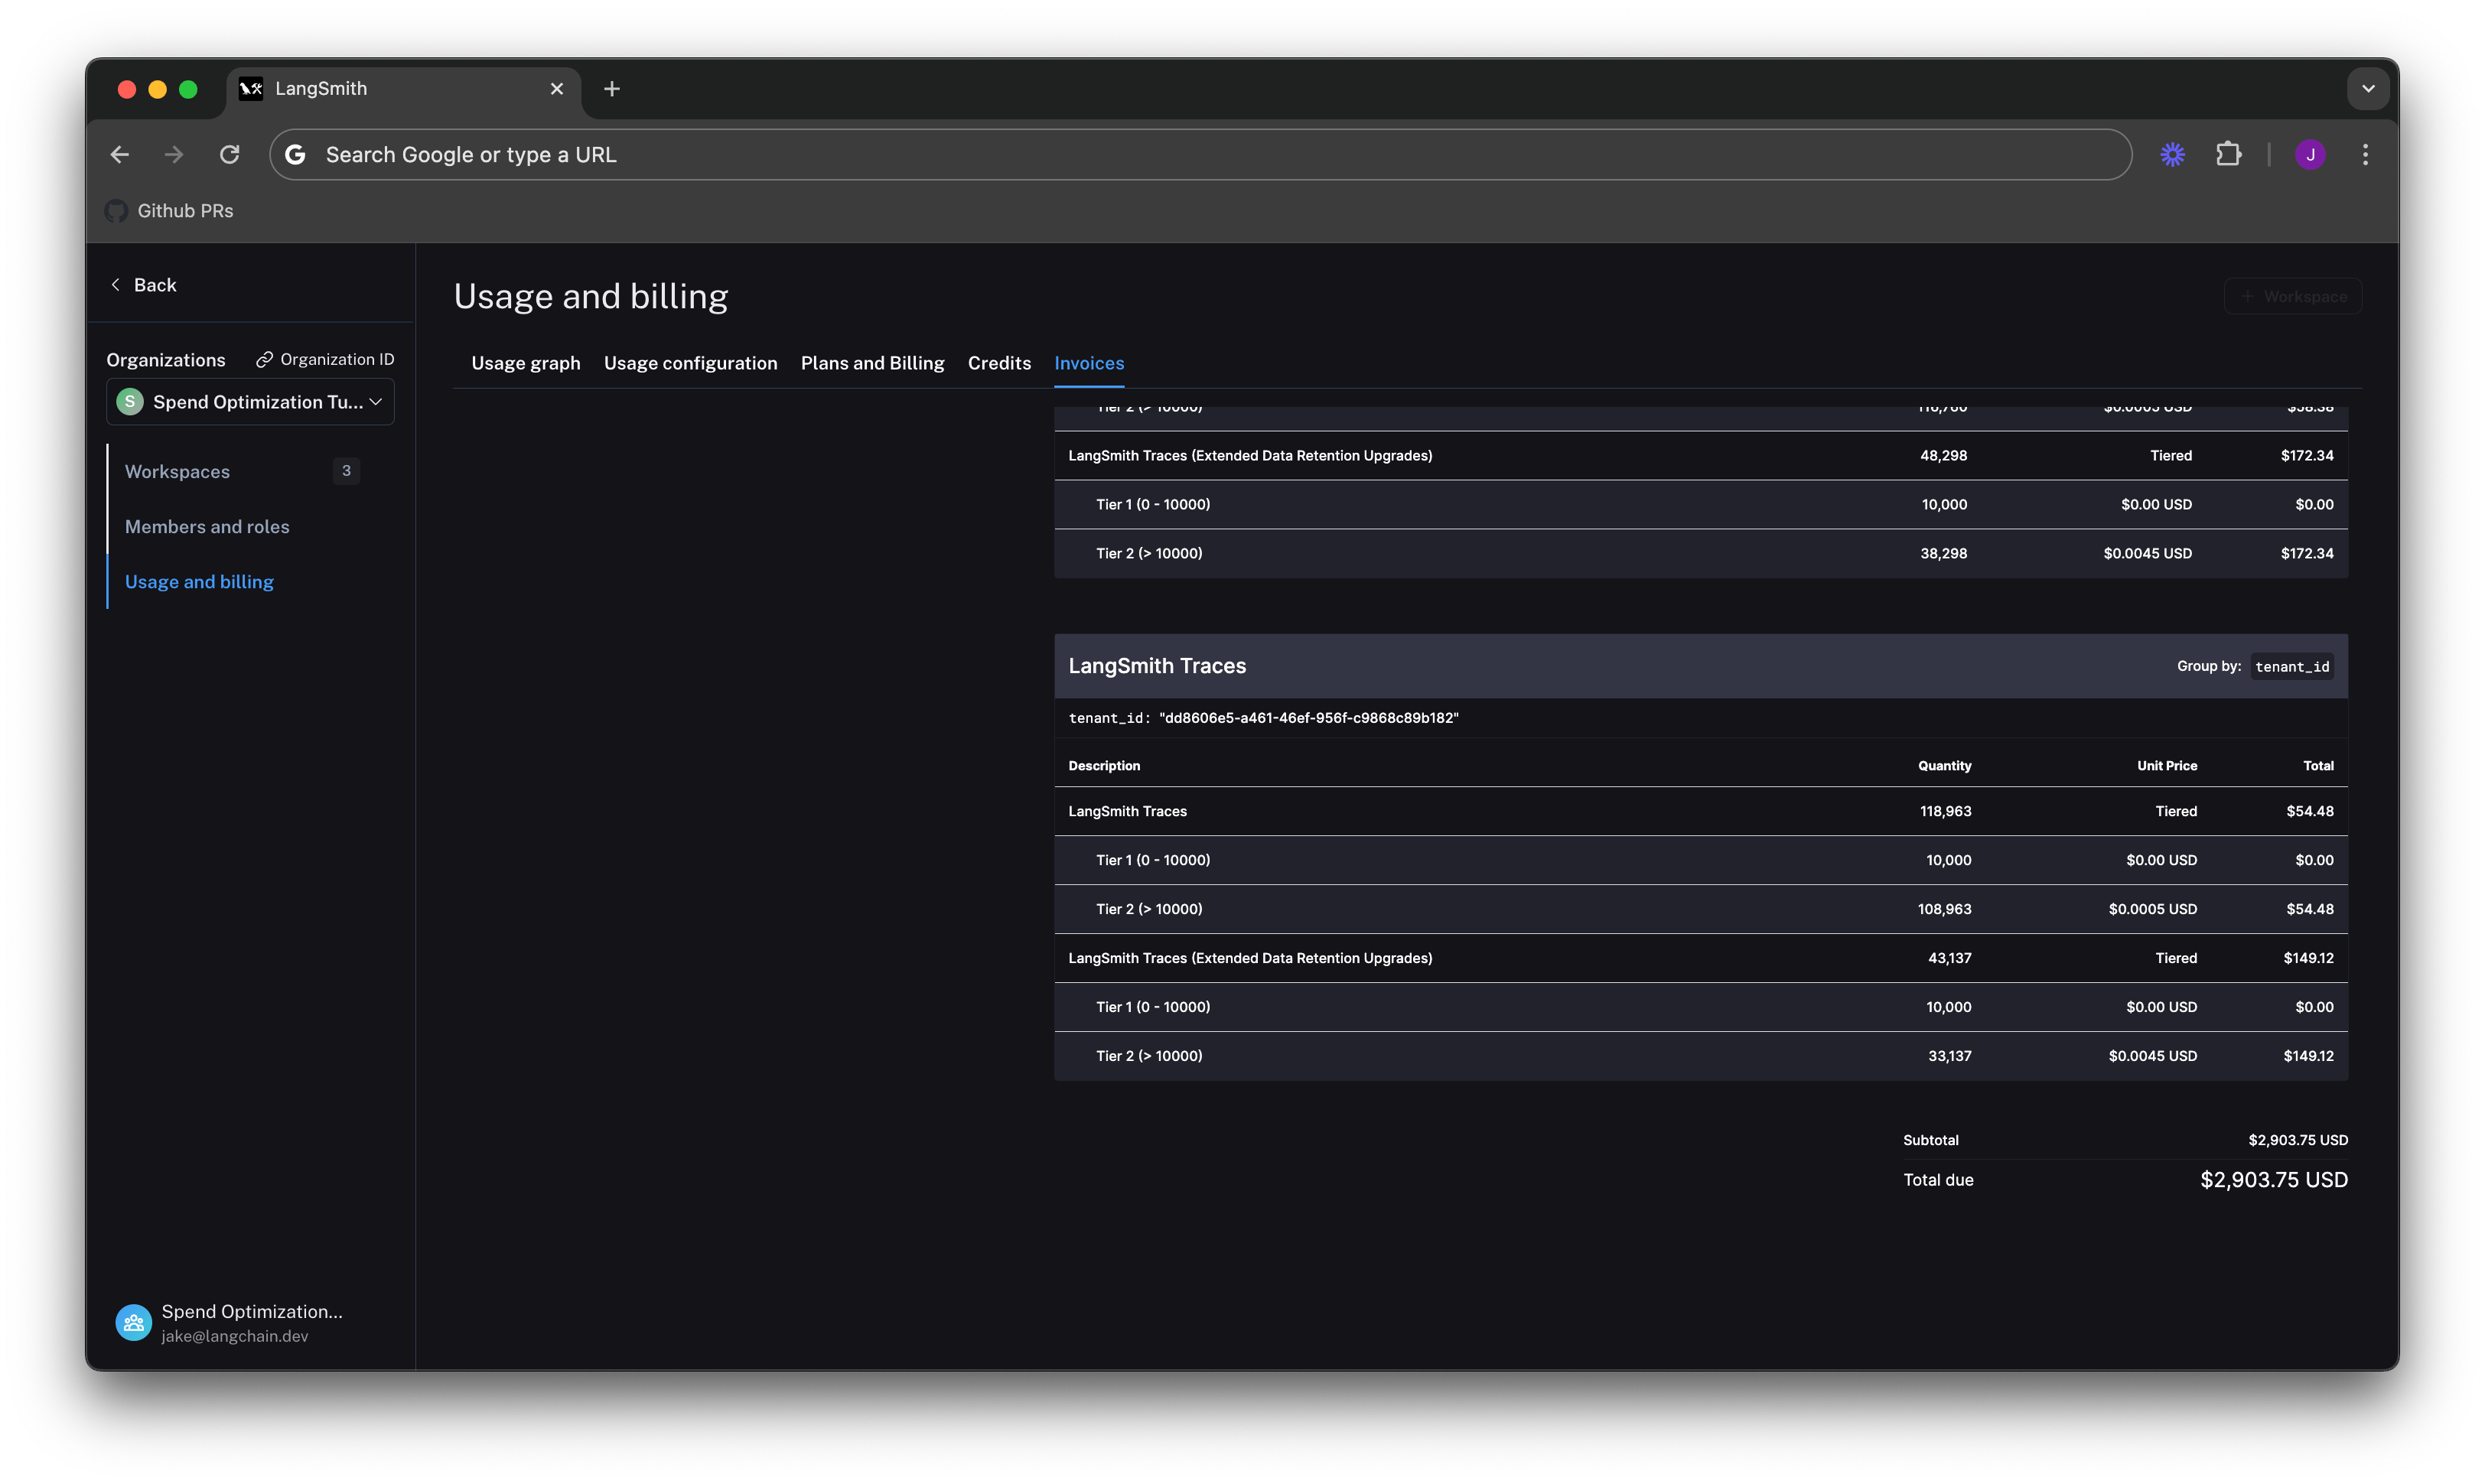This screenshot has width=2485, height=1484.
Task: Copy the Organization ID link
Action: [325, 359]
